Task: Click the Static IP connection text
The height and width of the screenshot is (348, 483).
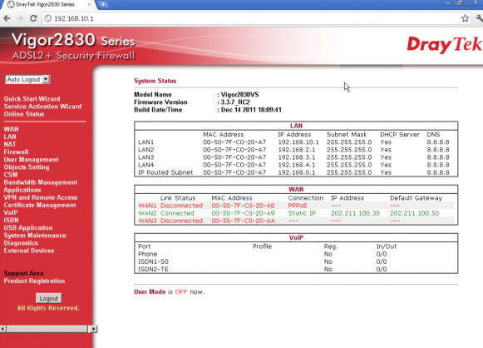Action: [302, 213]
